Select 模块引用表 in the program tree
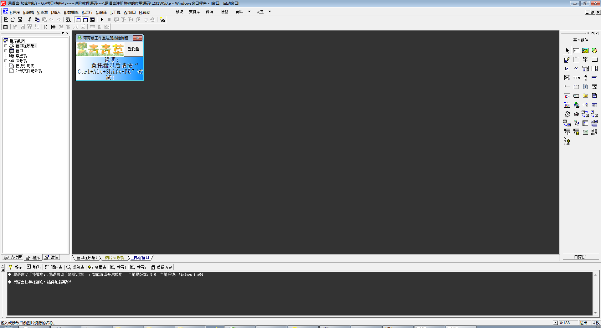Viewport: 601px width, 328px height. coord(25,66)
